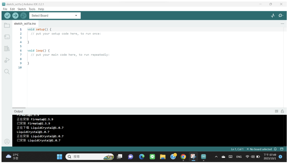Open notifications bell in status bar
The height and width of the screenshot is (163, 287).
point(275,149)
